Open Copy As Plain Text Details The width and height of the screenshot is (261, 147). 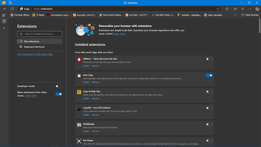tap(86, 99)
